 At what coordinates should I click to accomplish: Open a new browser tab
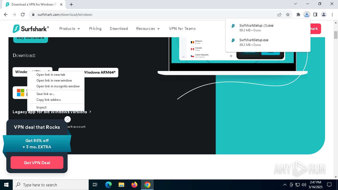(71, 4)
